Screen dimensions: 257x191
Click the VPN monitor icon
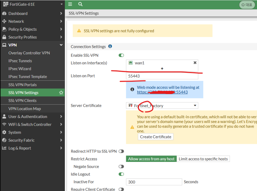[x=4, y=45]
